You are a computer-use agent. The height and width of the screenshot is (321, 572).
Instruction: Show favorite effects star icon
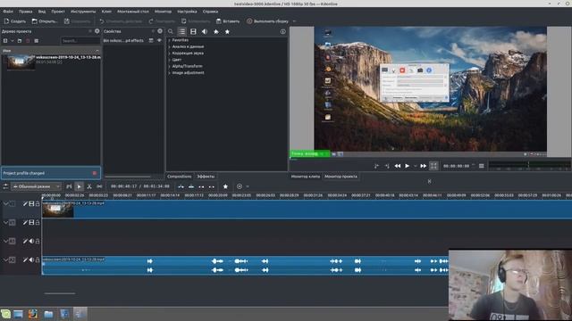(x=227, y=32)
